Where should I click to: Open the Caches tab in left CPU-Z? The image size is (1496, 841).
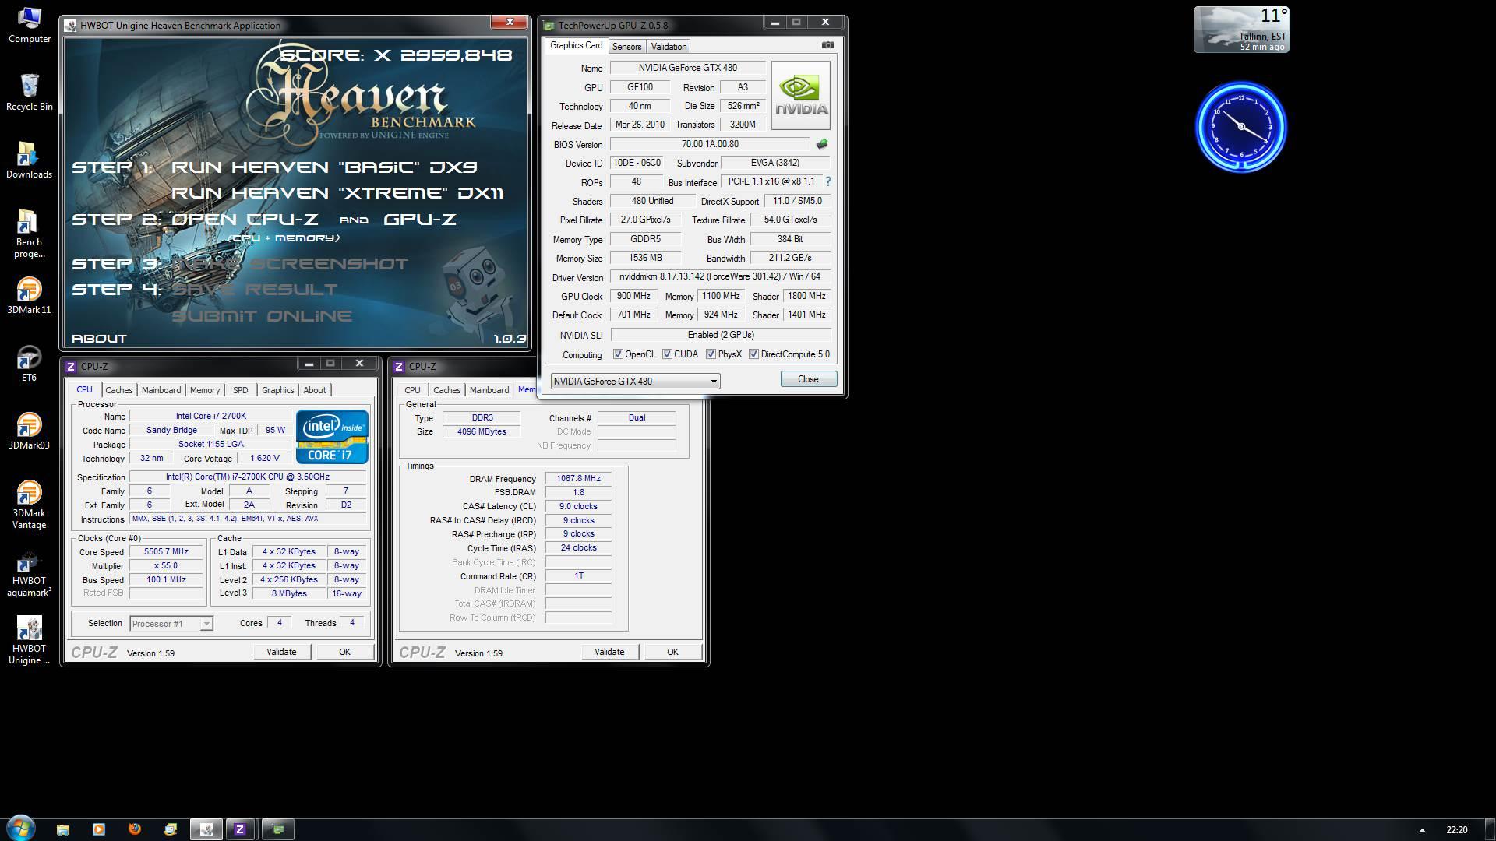coord(119,390)
